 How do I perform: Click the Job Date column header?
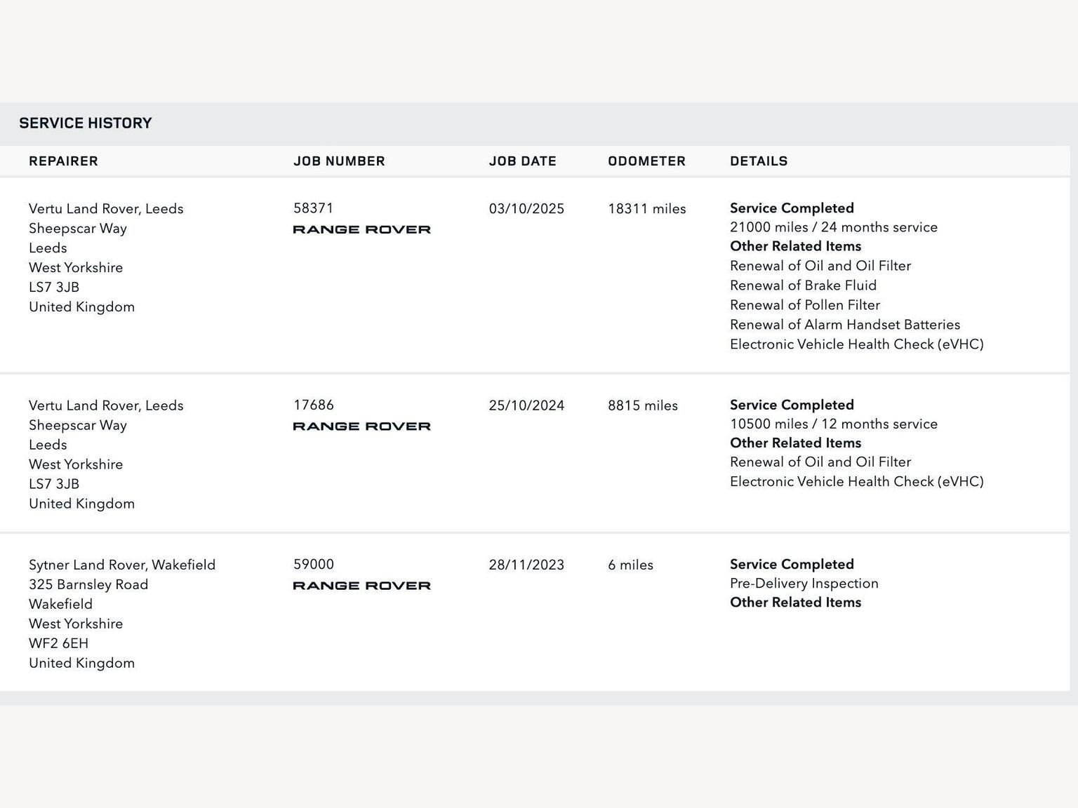[522, 161]
